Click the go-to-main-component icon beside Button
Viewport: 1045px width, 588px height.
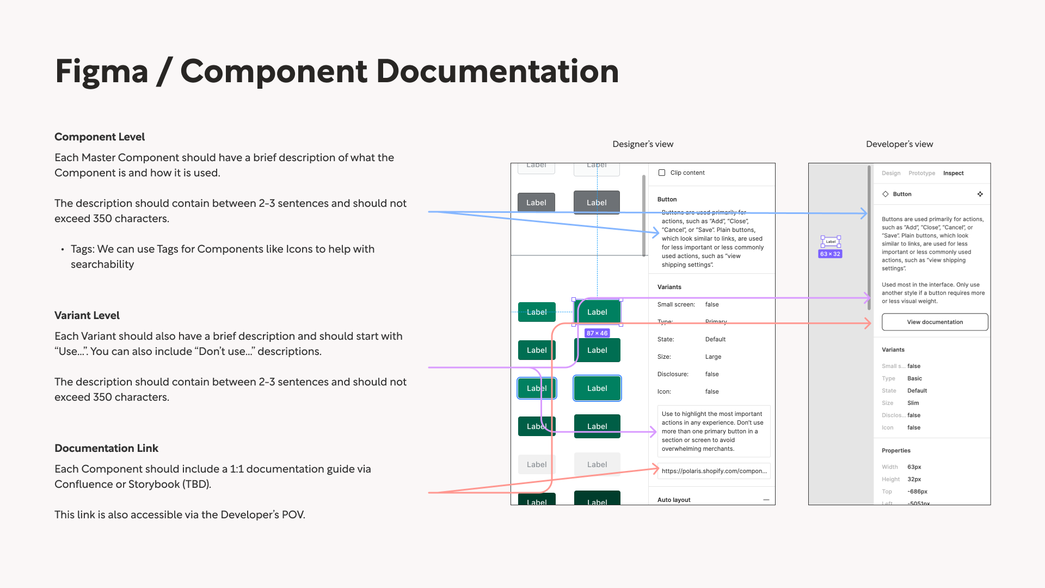coord(980,194)
